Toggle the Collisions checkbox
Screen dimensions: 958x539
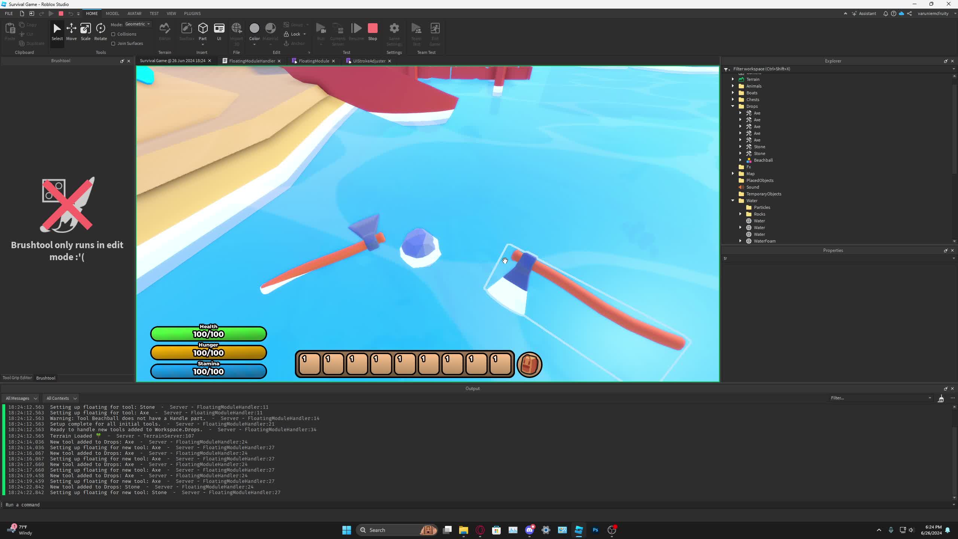pos(113,34)
